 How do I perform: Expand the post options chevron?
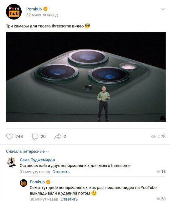click(163, 9)
